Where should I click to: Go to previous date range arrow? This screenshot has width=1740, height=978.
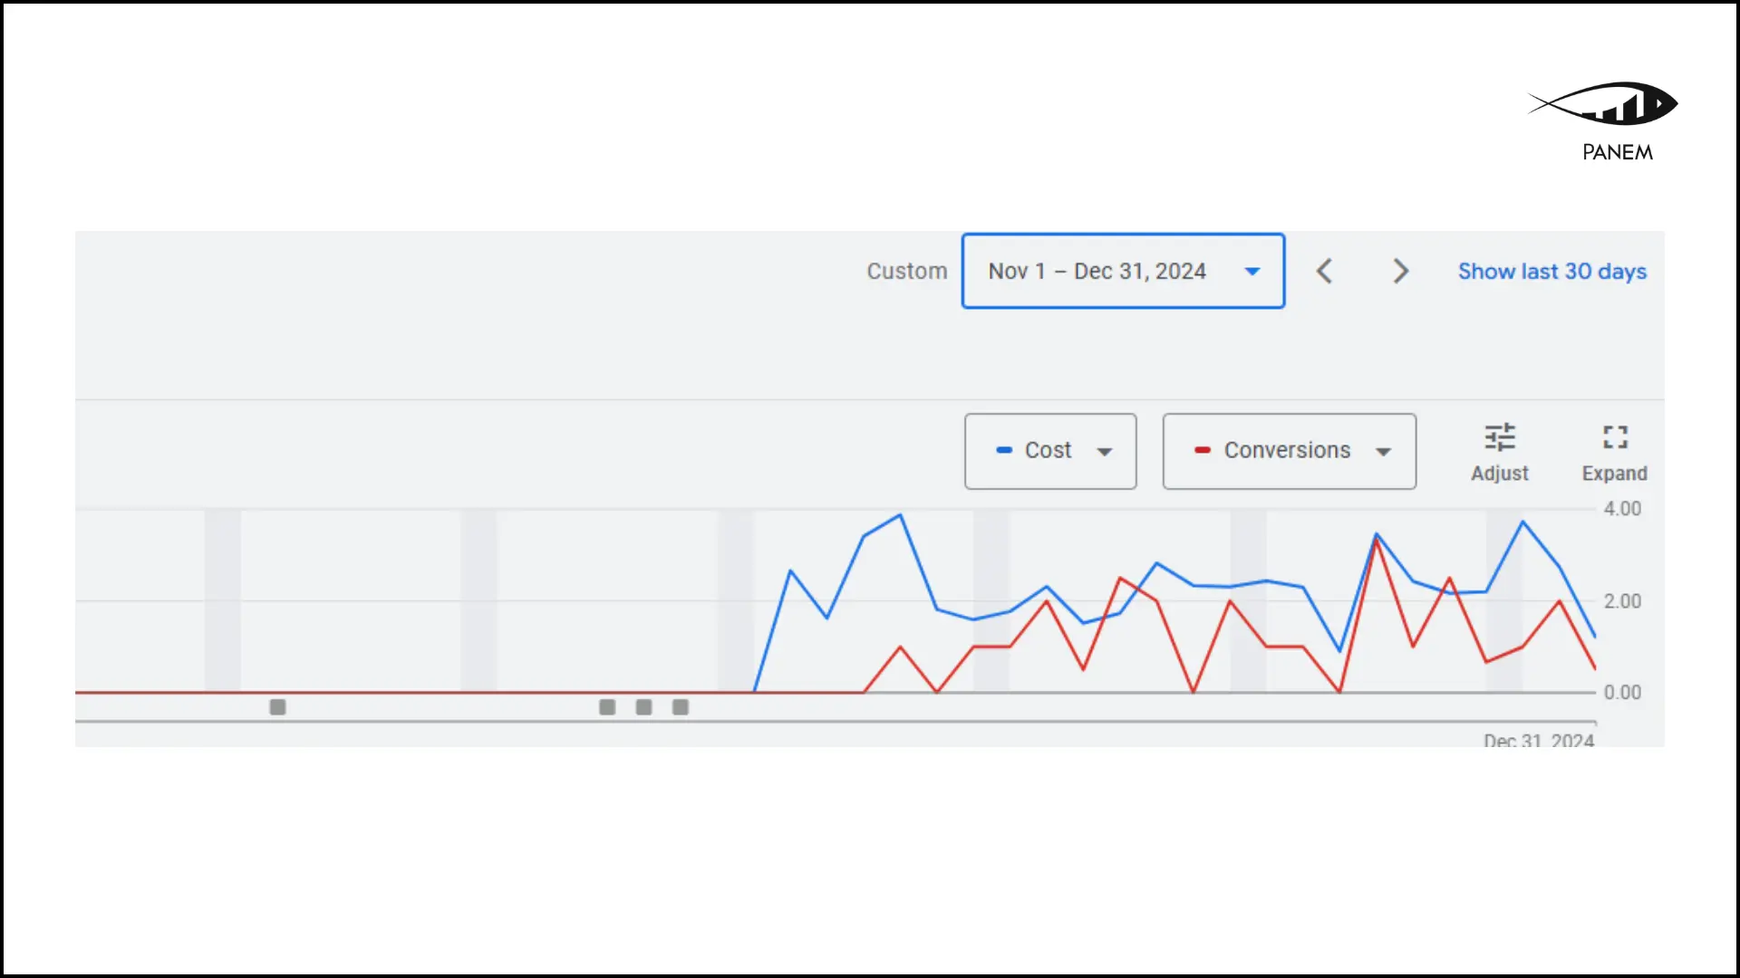(x=1324, y=271)
